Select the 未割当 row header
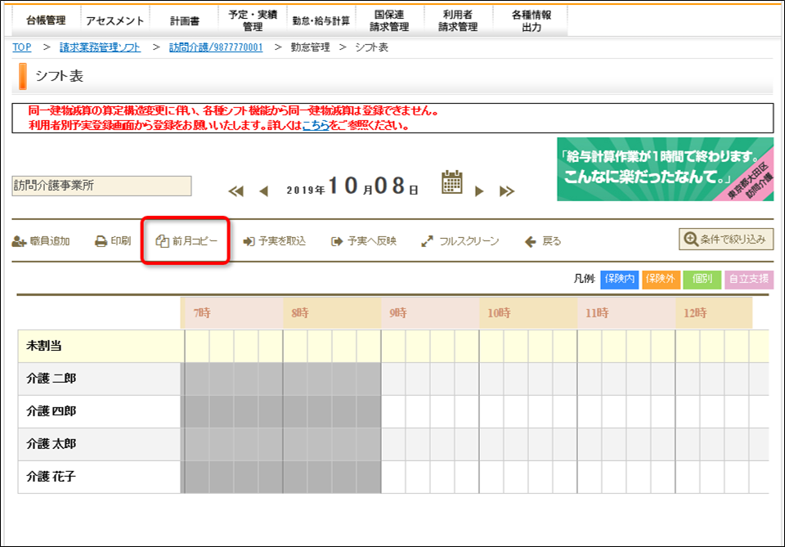Image resolution: width=785 pixels, height=547 pixels. (x=100, y=346)
